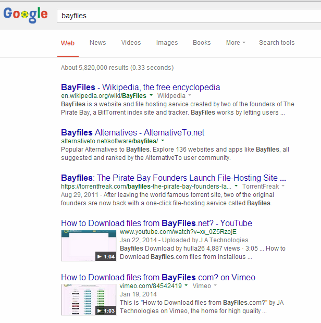Viewport: 321px width, 323px height.
Task: Switch to the Books tab
Action: tap(202, 43)
